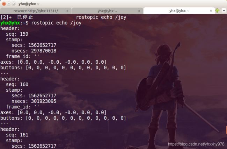Image resolution: width=227 pixels, height=149 pixels.
Task: Close the terminal window with red button
Action: point(4,4)
